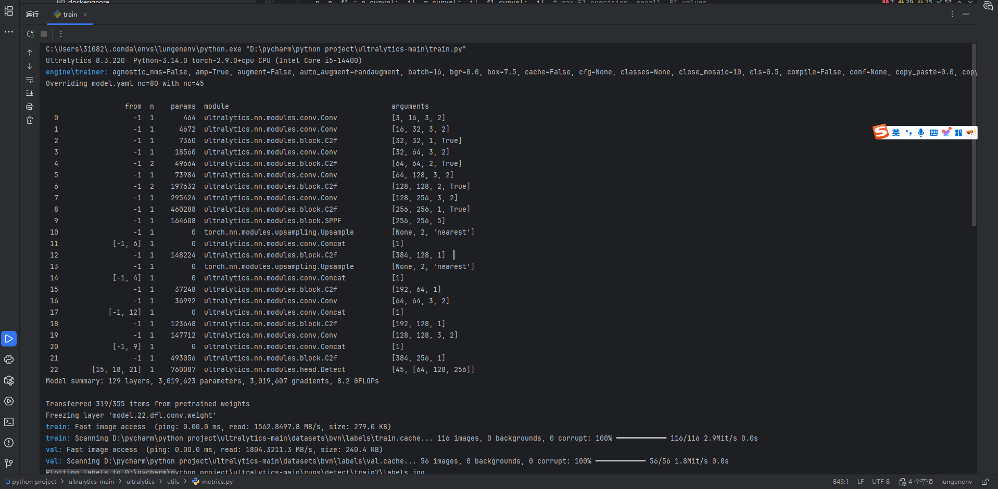This screenshot has width=998, height=489.
Task: Click 'ultralytics.nn.modules.block.SPPF' row text
Action: pos(273,221)
